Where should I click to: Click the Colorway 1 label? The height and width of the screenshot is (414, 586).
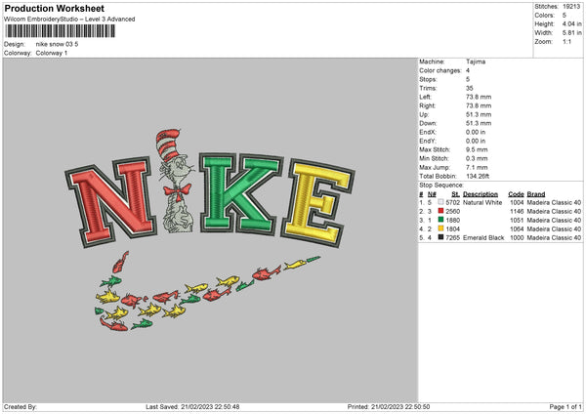(x=52, y=53)
